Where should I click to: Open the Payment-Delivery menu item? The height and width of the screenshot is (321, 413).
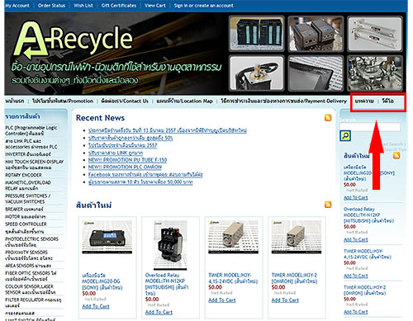[x=283, y=101]
